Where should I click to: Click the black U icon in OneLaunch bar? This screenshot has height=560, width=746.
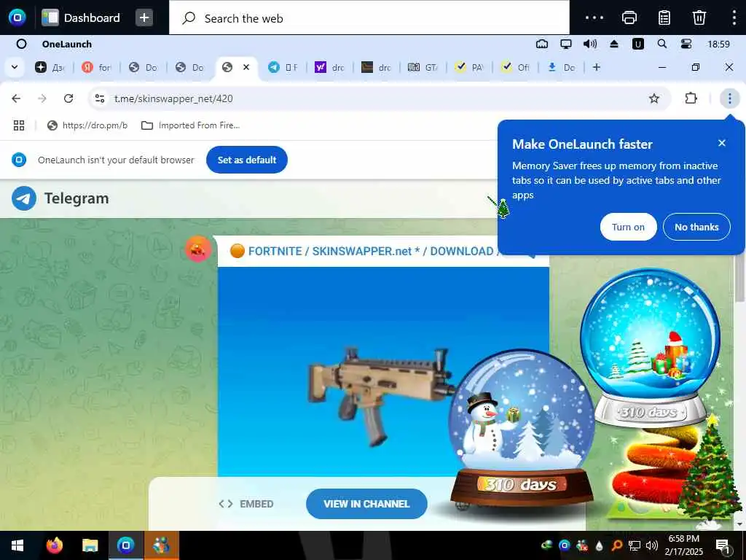(637, 44)
